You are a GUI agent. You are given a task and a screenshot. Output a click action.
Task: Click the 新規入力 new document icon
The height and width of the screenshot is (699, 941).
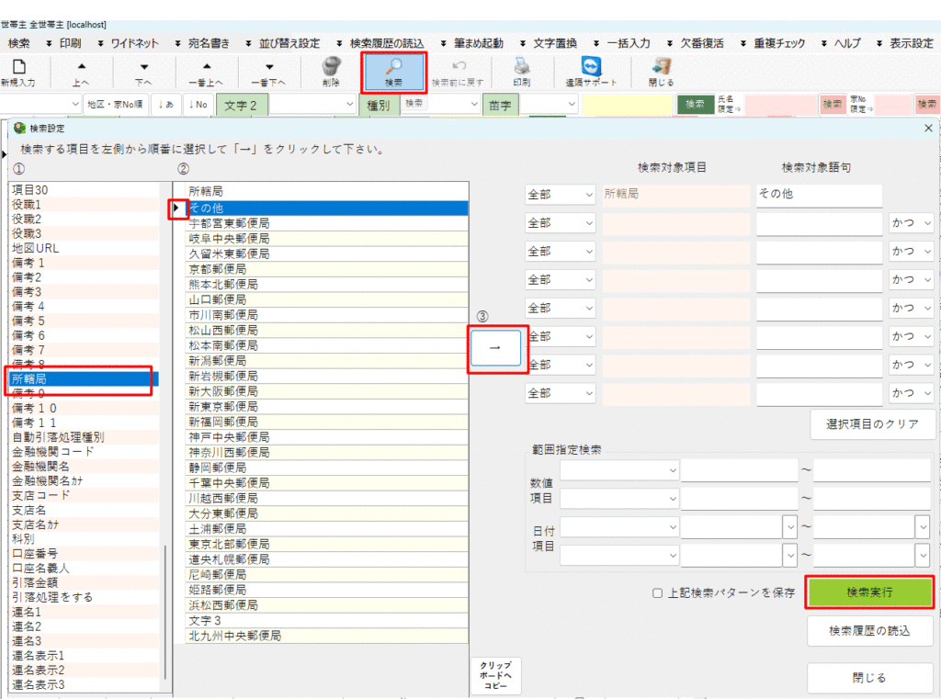tap(18, 69)
